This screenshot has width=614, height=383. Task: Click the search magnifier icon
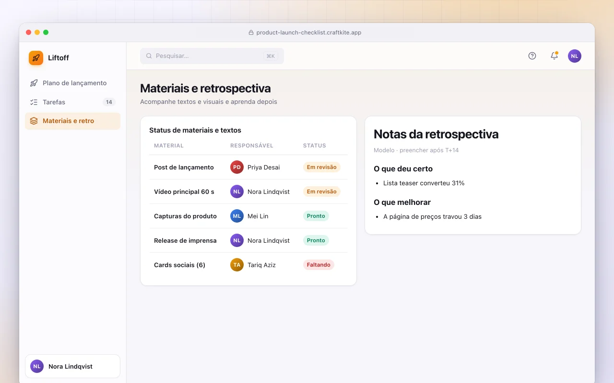pos(149,56)
